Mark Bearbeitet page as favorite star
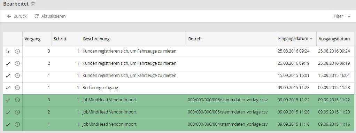356x133 pixels. (x=33, y=3)
